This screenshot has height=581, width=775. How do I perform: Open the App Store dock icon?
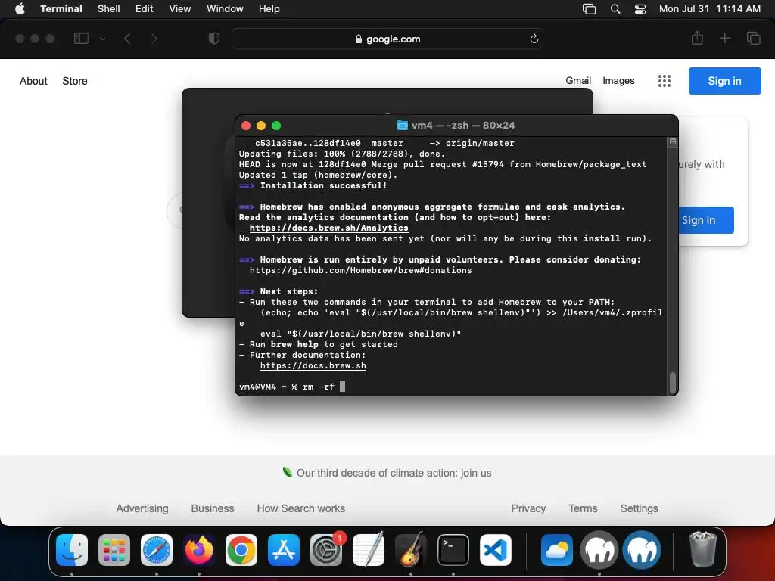(x=284, y=550)
